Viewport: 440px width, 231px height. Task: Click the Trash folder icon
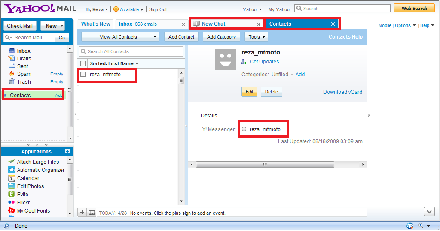12,81
